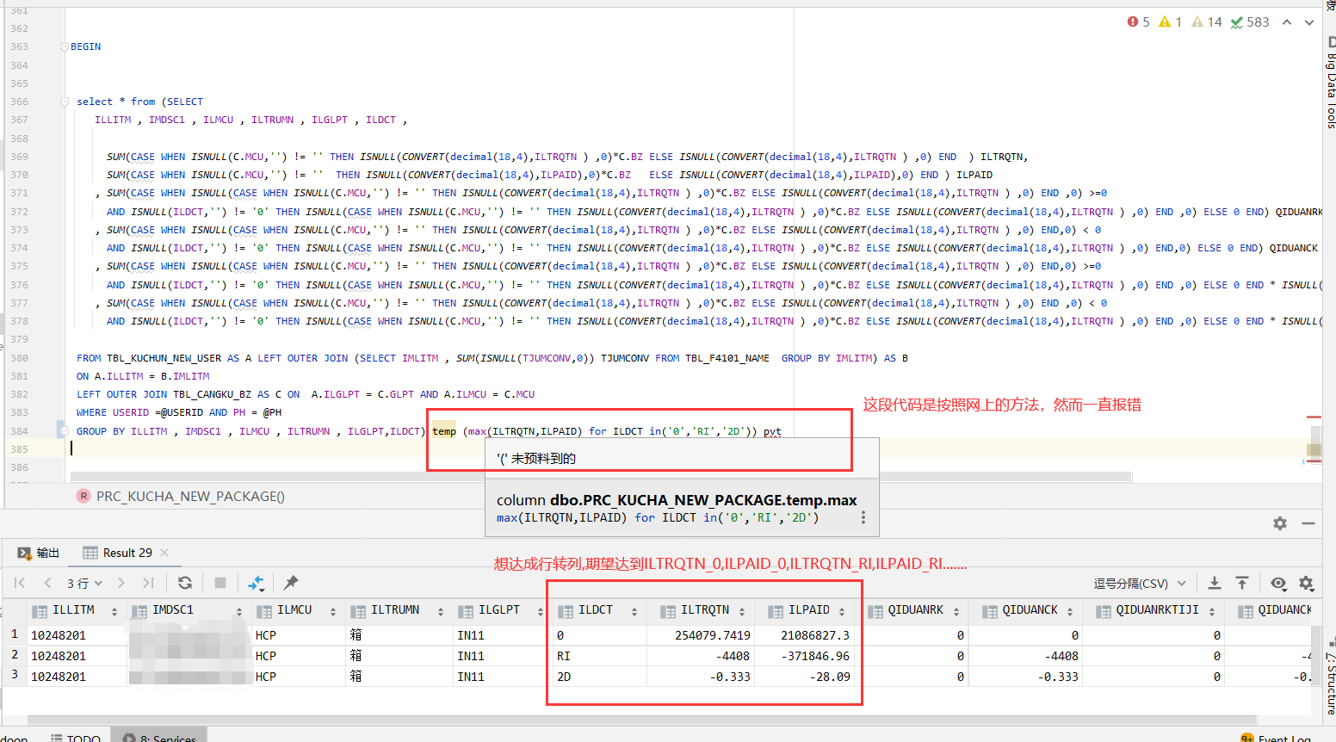Jump to first page of results

pos(20,583)
